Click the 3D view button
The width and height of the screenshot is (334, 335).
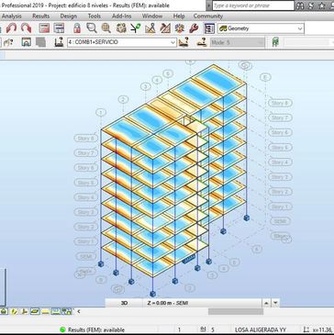[x=124, y=303]
